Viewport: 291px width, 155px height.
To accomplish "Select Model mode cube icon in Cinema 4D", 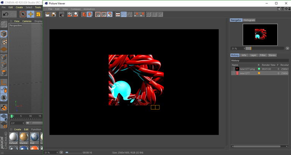I will pyautogui.click(x=4, y=34).
